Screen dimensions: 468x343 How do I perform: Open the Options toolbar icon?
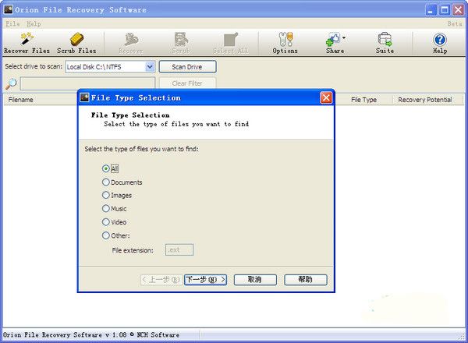[x=285, y=39]
